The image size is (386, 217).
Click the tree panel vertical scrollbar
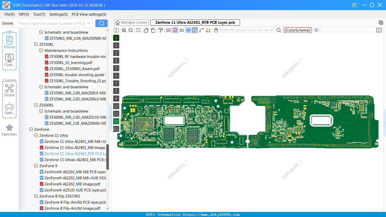(107, 157)
